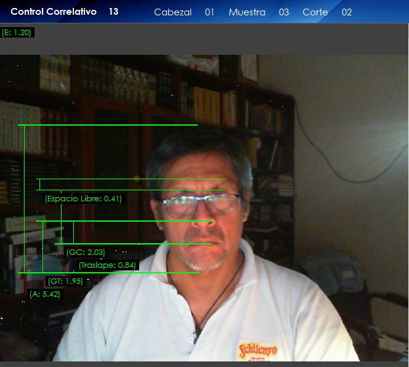Click the Corte header label
Viewport: 409px width, 367px height.
[315, 12]
